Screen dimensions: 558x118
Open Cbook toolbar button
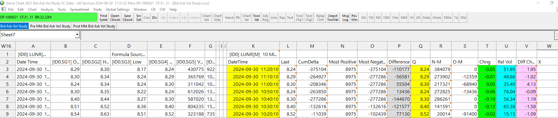pyautogui.click(x=115, y=18)
